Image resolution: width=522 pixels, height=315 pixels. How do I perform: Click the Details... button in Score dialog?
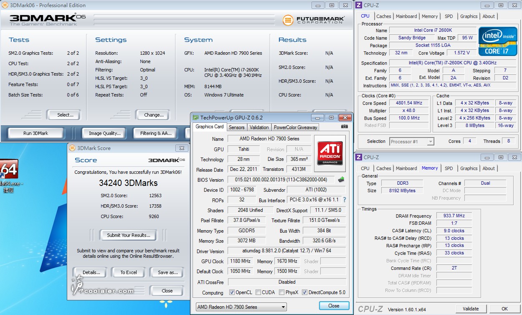point(91,272)
